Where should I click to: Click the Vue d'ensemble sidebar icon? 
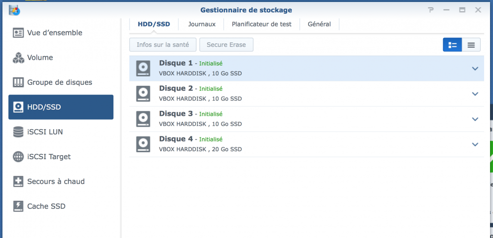coord(18,33)
